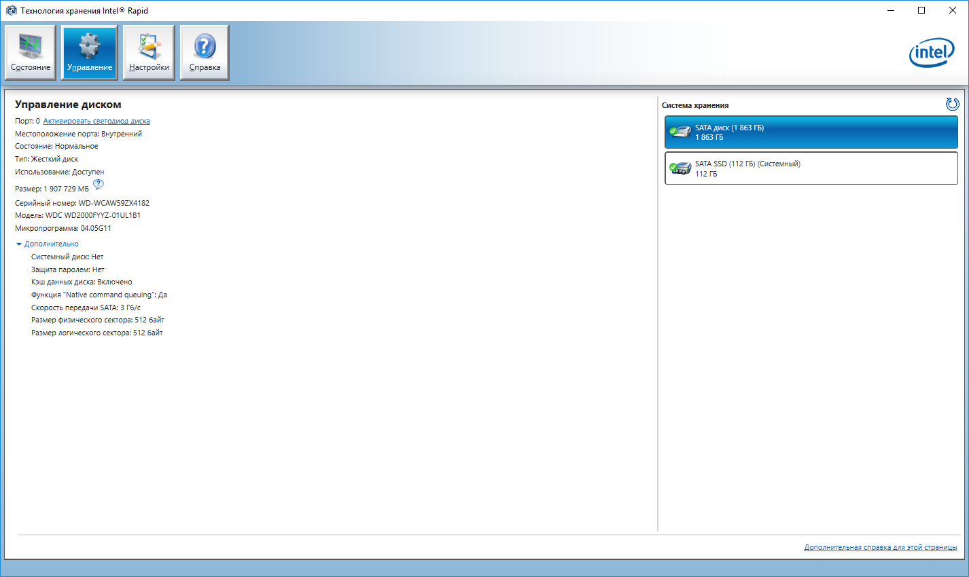Screen dimensions: 969x577
Task: Click 'Защита паролем: Нет' text
Action: tap(68, 269)
